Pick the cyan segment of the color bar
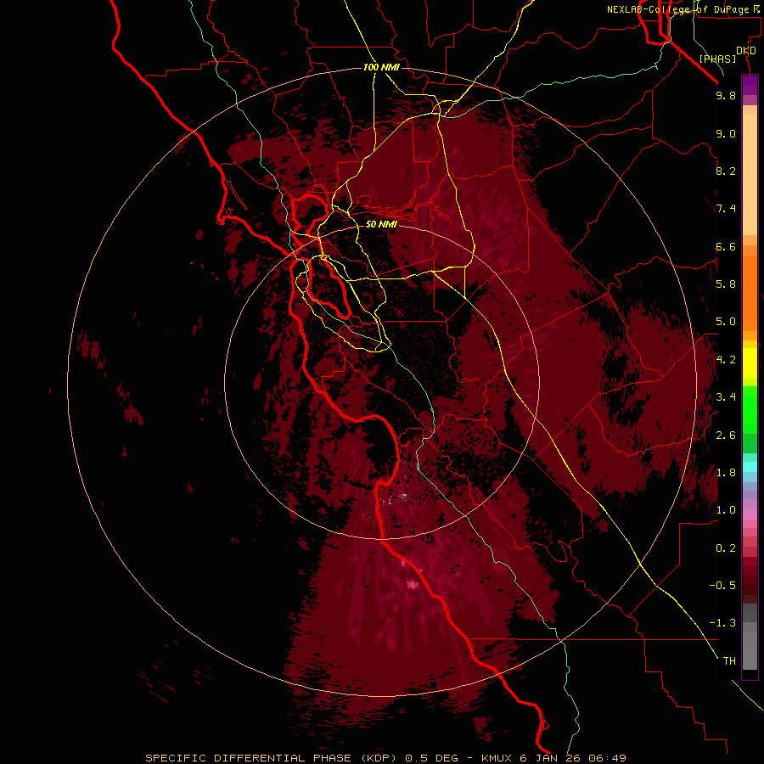This screenshot has width=764, height=764. [x=750, y=466]
